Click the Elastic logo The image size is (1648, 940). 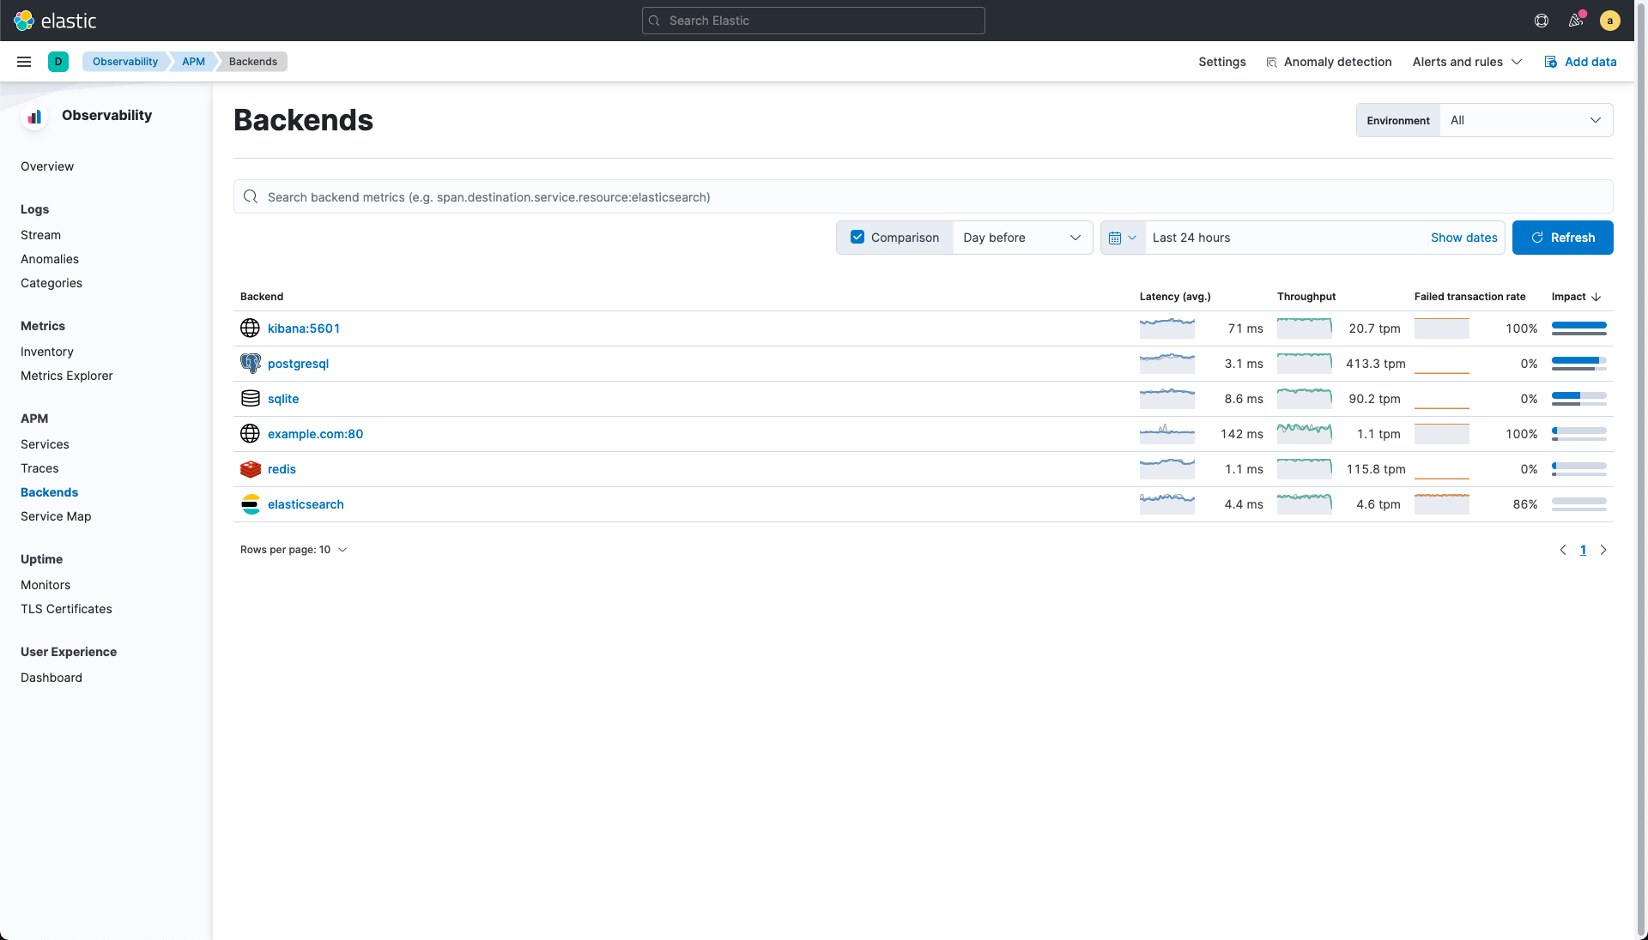56,20
